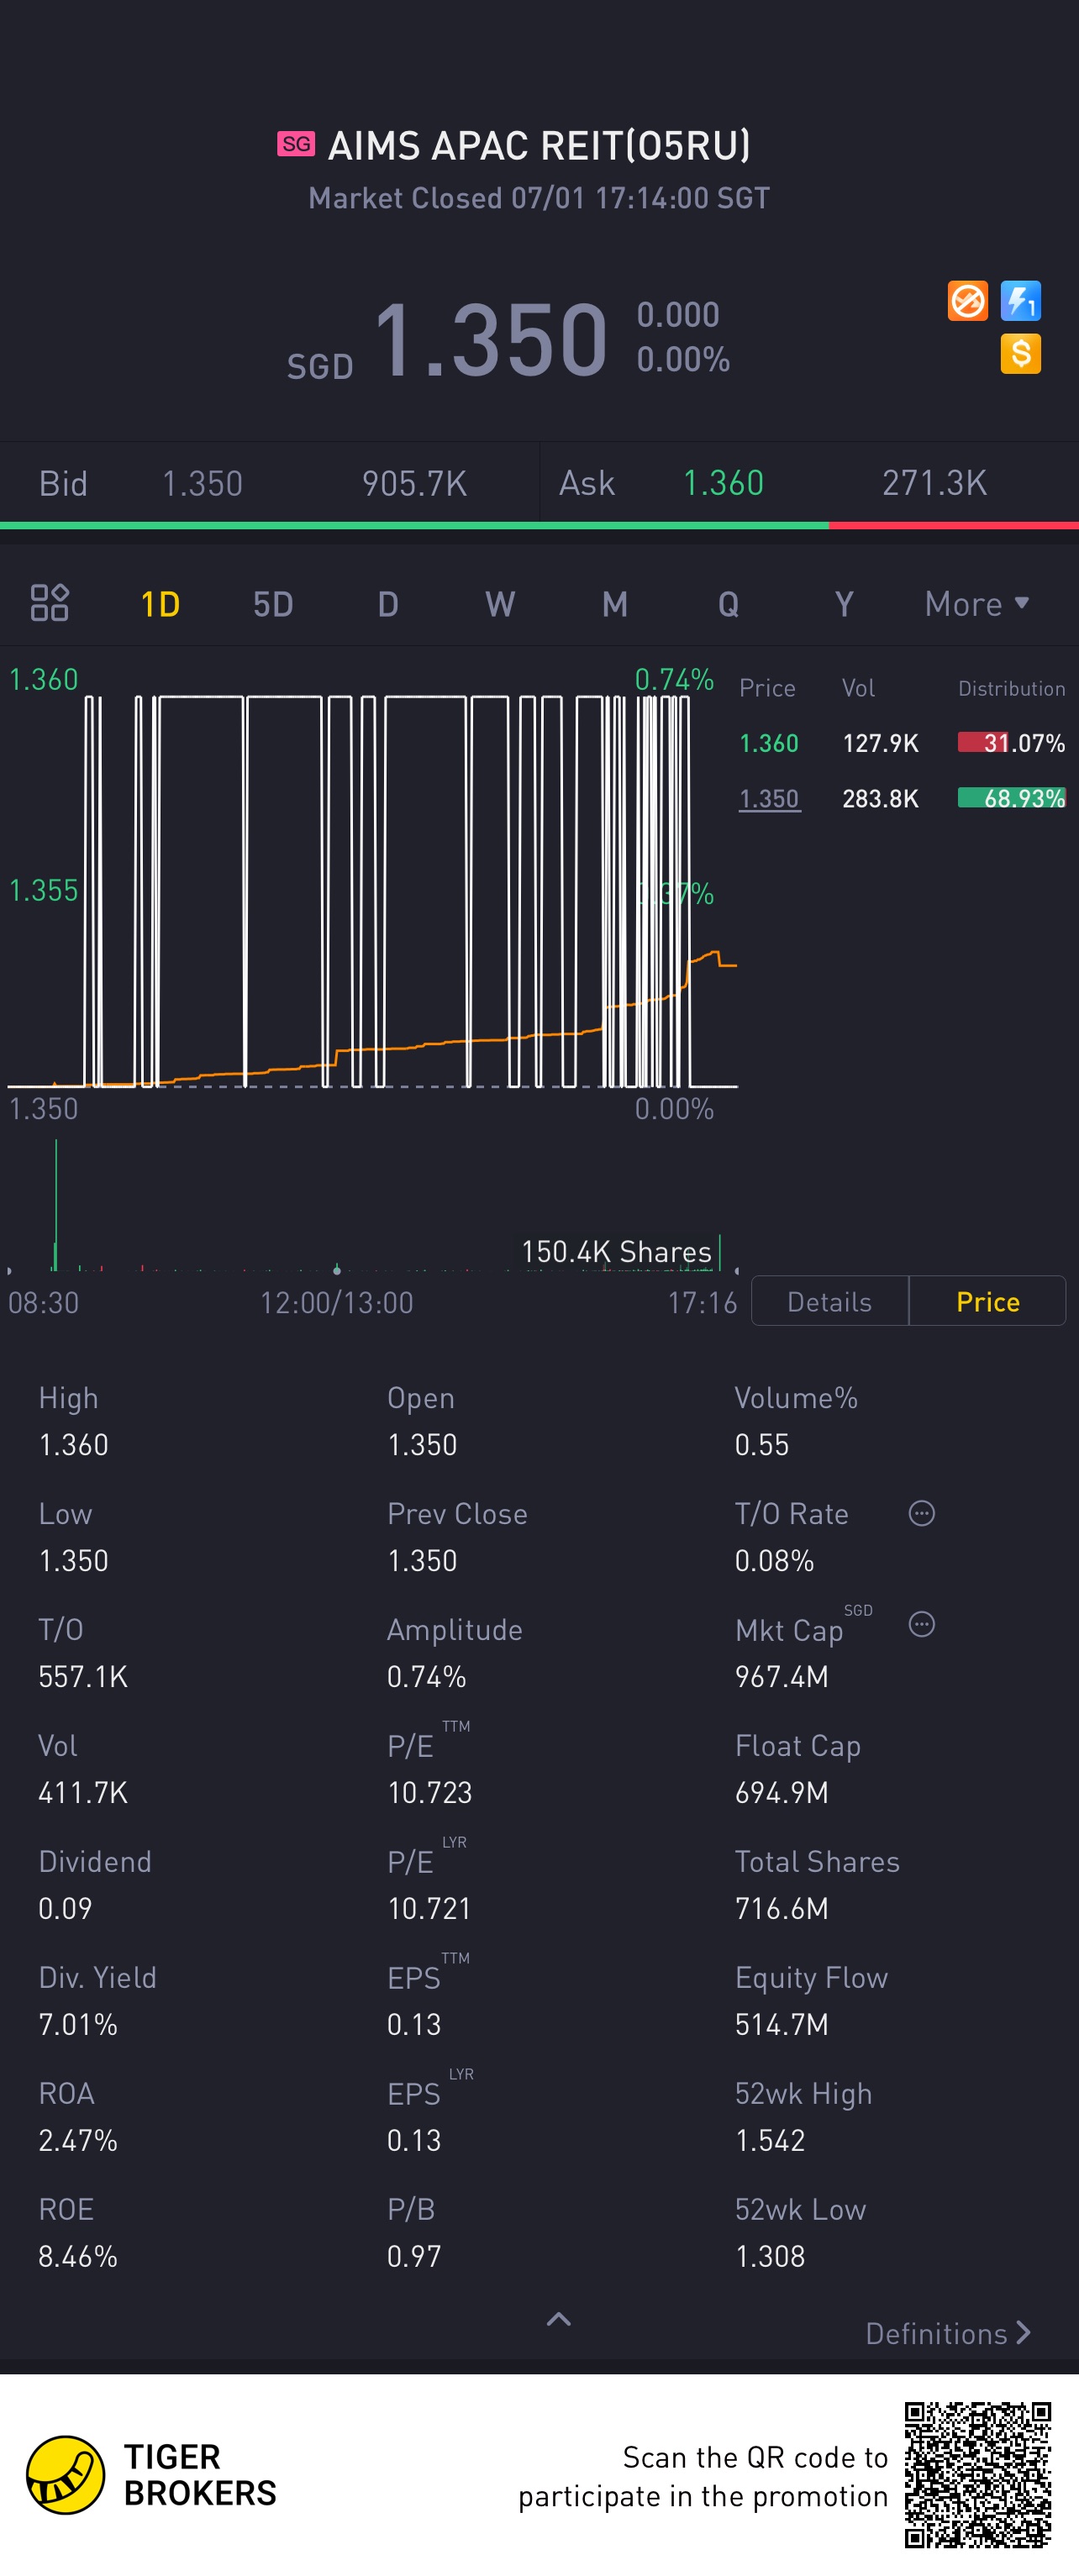Viewport: 1079px width, 2576px height.
Task: Tap the blue lightning bolt badge icon
Action: 1020,301
